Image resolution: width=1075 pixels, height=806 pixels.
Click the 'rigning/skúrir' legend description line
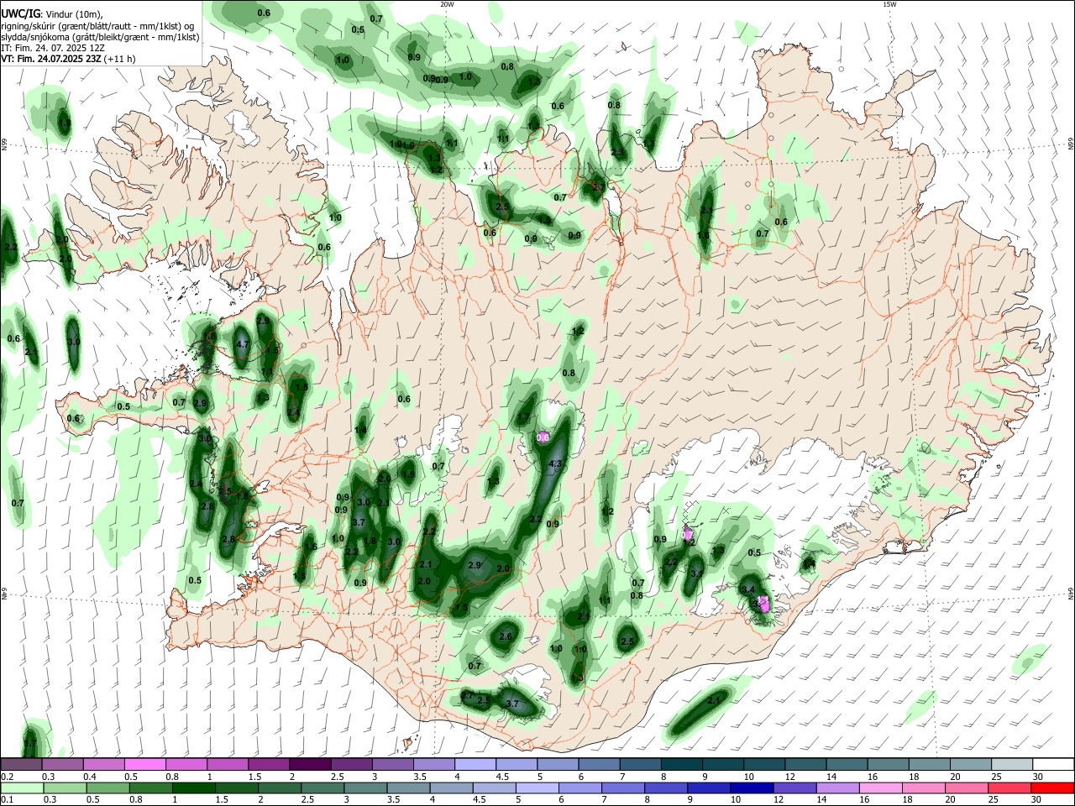click(x=98, y=26)
